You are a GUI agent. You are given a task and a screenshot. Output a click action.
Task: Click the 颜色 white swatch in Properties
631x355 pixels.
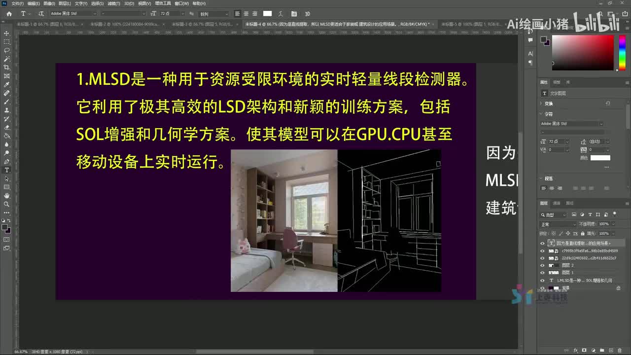(x=600, y=158)
